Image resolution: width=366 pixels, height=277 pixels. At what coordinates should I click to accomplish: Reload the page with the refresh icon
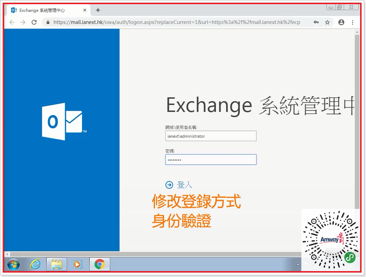34,22
